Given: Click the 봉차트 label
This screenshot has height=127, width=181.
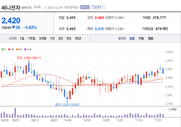Looking at the screenshot, I should 122,38.
